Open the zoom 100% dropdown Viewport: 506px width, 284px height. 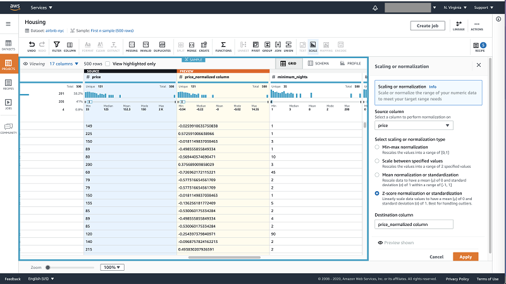[113, 268]
